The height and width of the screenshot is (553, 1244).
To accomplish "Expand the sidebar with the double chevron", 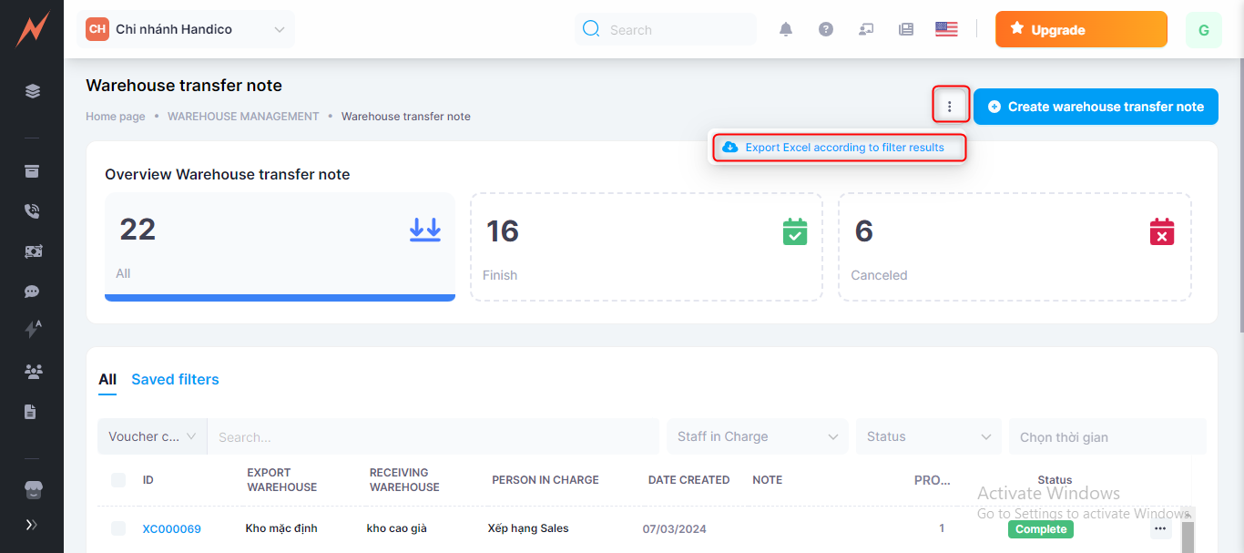I will pyautogui.click(x=32, y=525).
